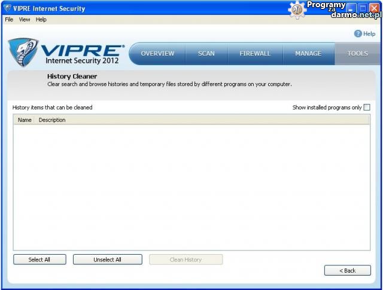383x290 pixels.
Task: Switch to the Overview tab
Action: [x=157, y=54]
